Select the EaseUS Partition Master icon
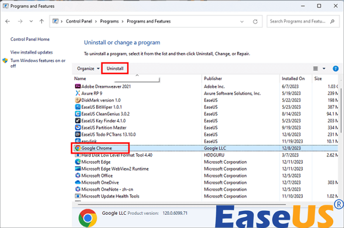Image resolution: width=344 pixels, height=228 pixels. point(78,127)
